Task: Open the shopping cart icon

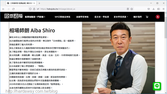Action: [x=147, y=17]
